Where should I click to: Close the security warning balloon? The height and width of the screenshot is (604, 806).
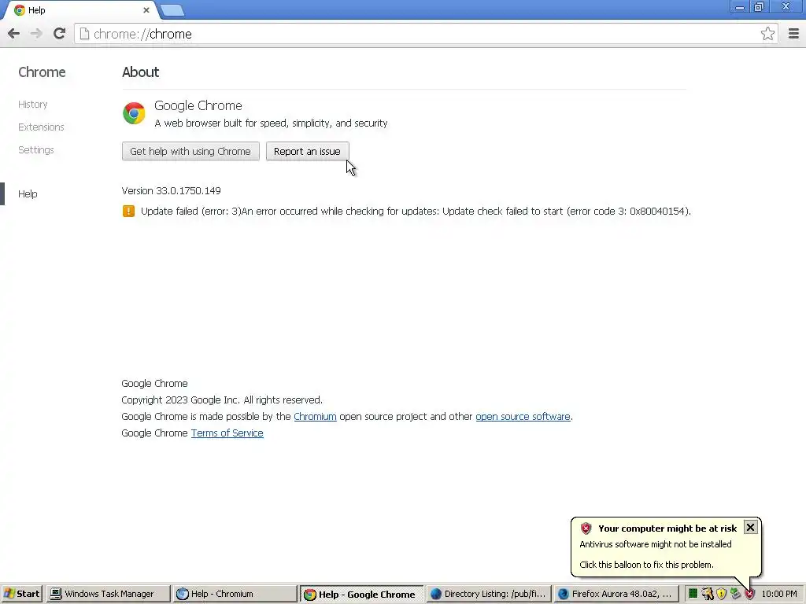coord(750,528)
